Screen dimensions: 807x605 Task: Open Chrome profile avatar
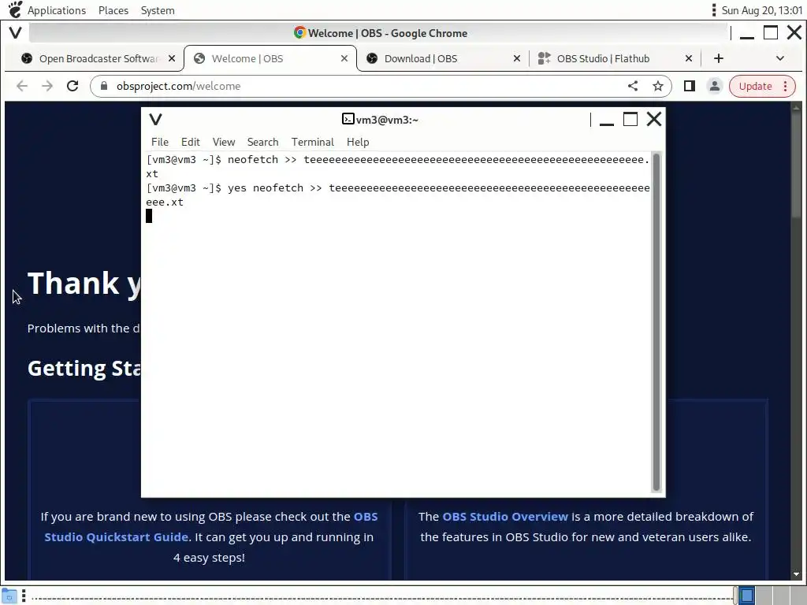tap(714, 86)
